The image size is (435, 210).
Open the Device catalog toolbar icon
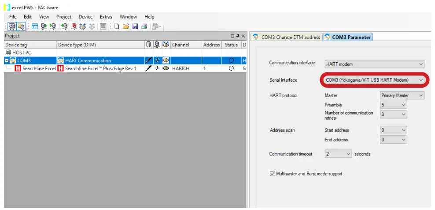22,26
